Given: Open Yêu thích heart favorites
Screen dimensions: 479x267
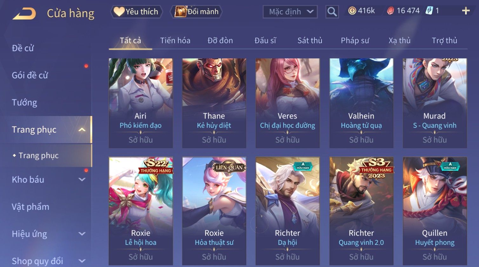Looking at the screenshot, I should [136, 12].
